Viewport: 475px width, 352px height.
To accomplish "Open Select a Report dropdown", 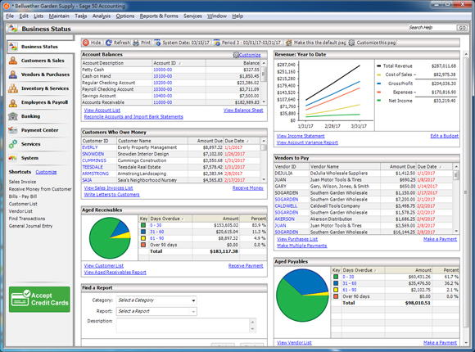I will (x=156, y=311).
